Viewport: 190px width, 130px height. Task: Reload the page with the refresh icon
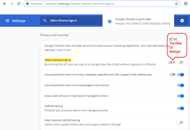(19, 4)
